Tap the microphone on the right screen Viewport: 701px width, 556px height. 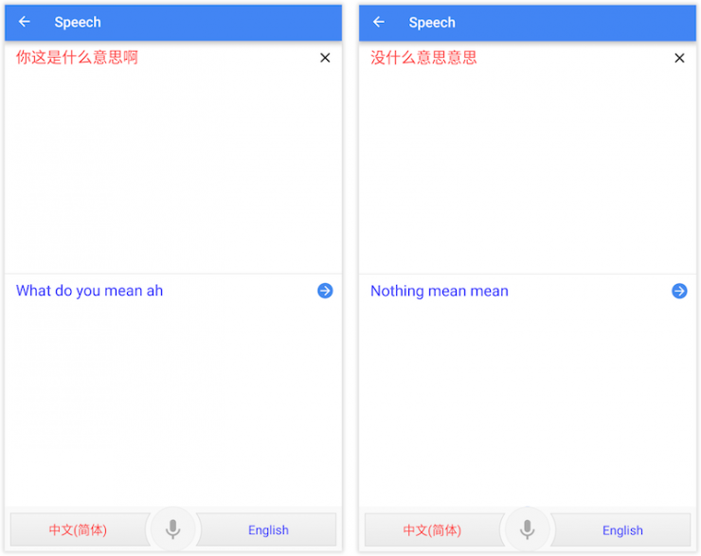pyautogui.click(x=527, y=529)
